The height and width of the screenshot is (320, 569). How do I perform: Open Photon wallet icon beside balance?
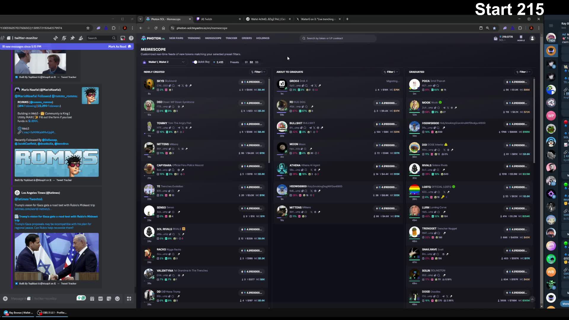click(496, 38)
